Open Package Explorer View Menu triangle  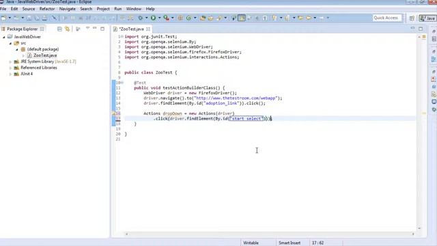pos(87,29)
